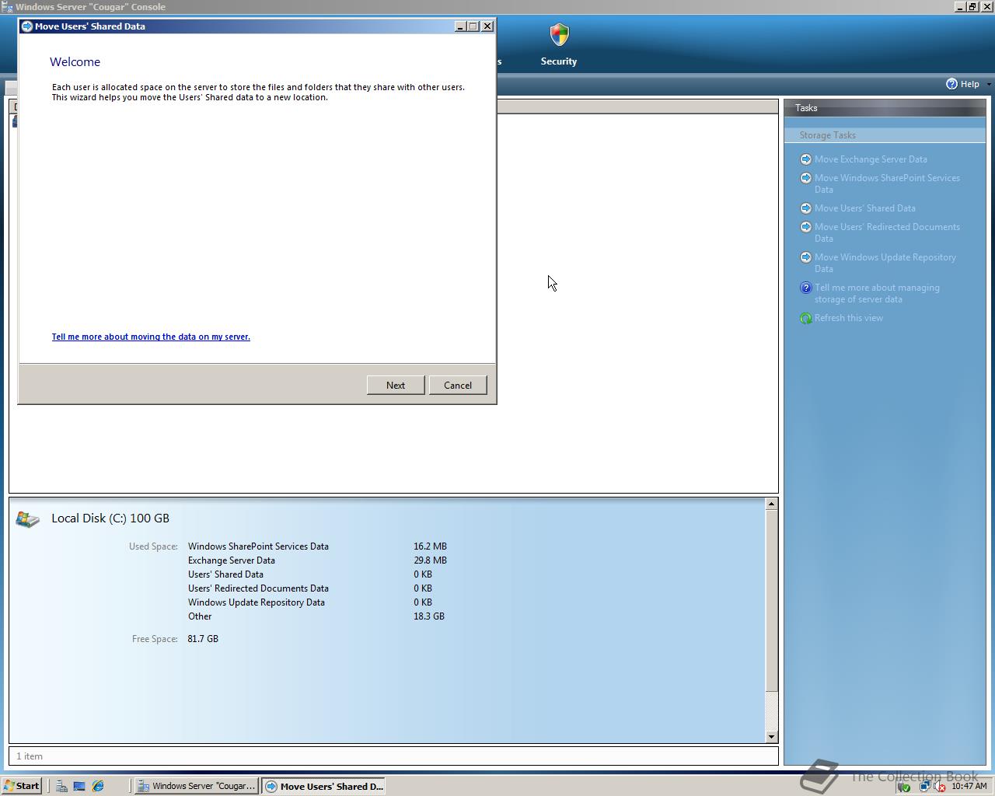Launch Internet Explorer from quick launch
Image resolution: width=995 pixels, height=796 pixels.
98,786
